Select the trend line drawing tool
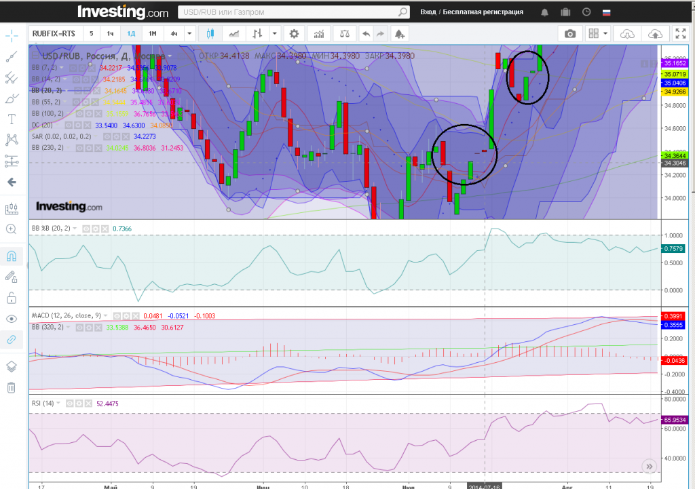 click(11, 56)
